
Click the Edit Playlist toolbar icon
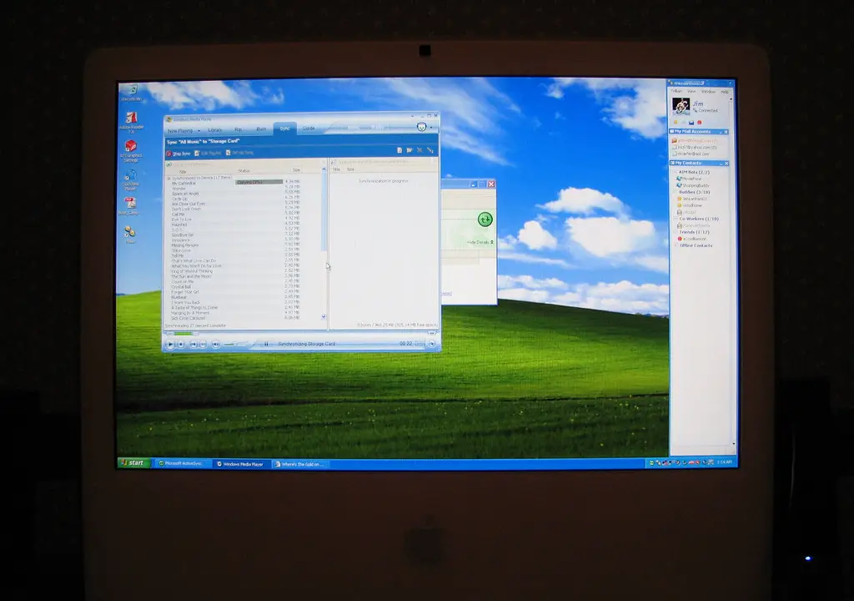[197, 154]
